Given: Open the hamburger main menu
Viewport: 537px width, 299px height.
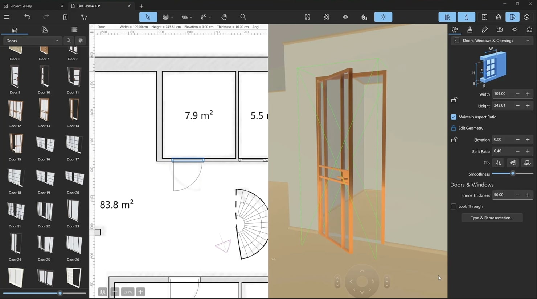Looking at the screenshot, I should pyautogui.click(x=7, y=17).
